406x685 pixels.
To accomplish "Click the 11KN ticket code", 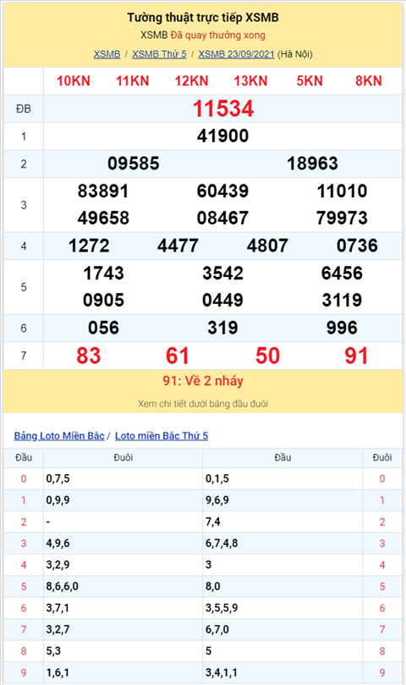I will pos(132,80).
